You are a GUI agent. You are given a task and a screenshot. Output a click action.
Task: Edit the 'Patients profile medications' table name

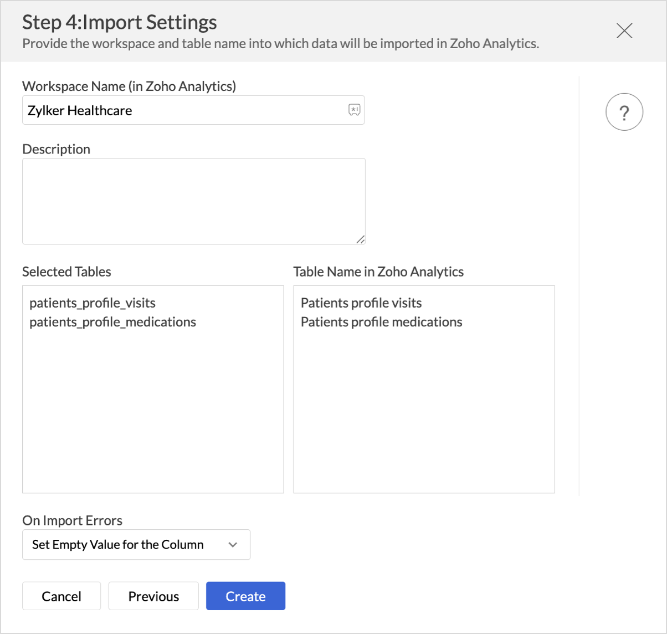(381, 322)
